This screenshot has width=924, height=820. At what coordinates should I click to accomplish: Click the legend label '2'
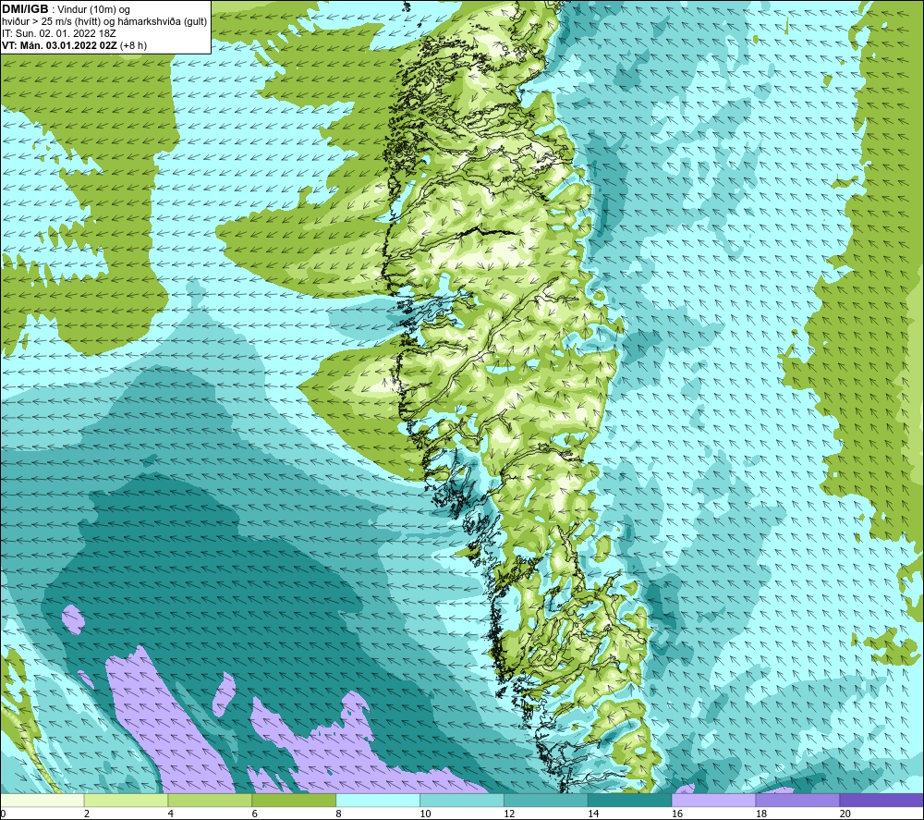(87, 814)
